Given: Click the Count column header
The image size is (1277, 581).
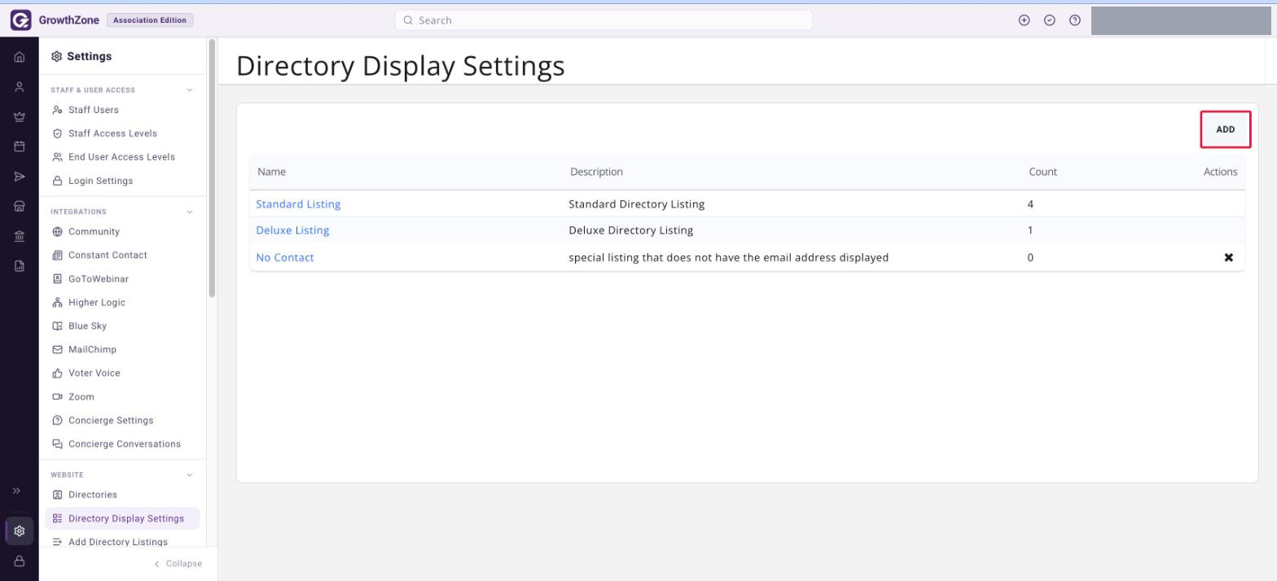Looking at the screenshot, I should click(1043, 172).
